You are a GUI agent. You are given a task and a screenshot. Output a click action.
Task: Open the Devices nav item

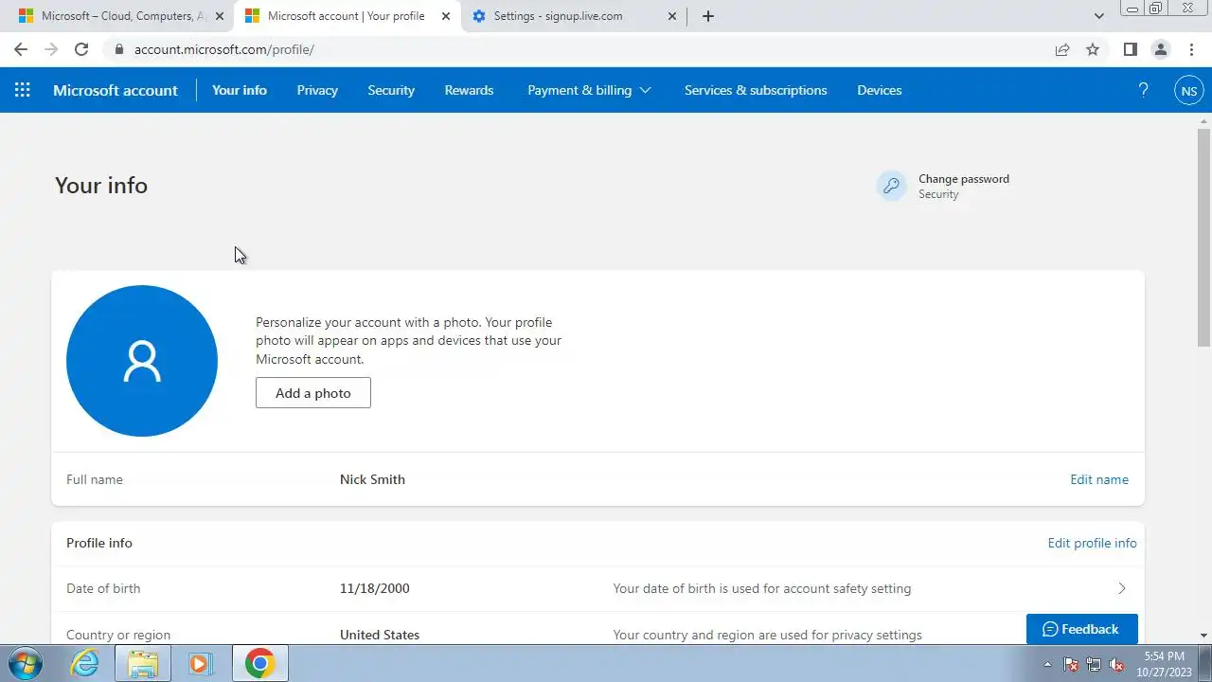(x=880, y=90)
